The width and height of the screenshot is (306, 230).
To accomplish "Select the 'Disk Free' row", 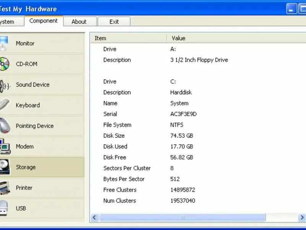I will click(x=115, y=158).
